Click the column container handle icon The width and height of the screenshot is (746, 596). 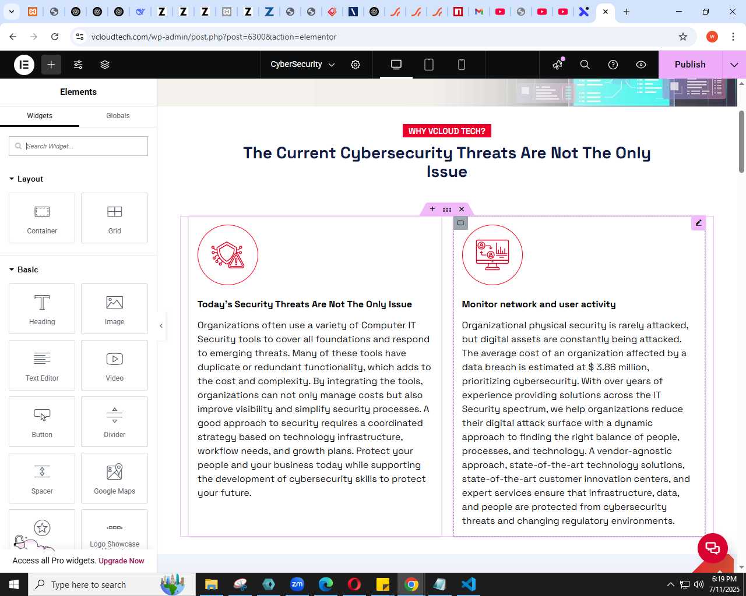point(460,223)
